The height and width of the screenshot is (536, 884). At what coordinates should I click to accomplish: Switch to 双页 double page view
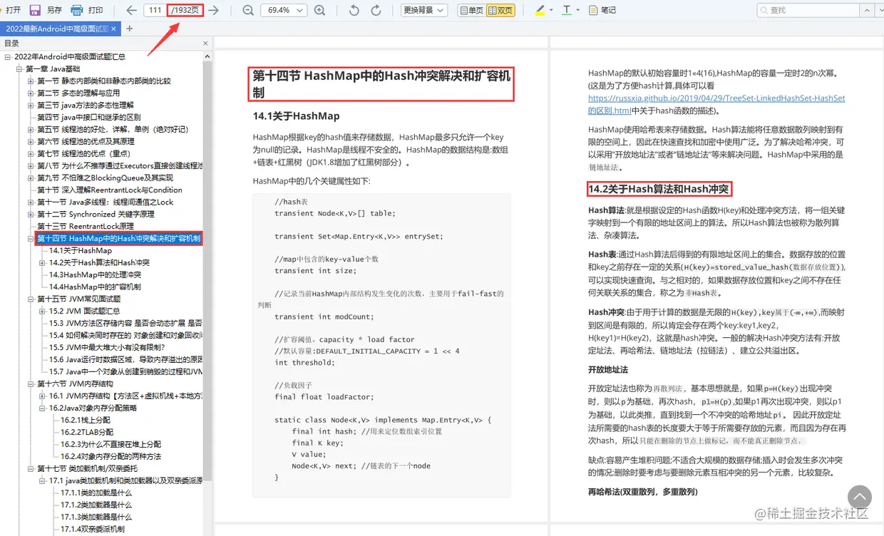point(500,10)
